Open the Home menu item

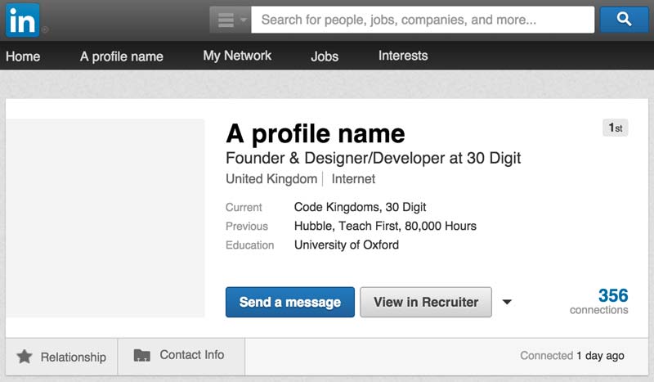pos(23,56)
